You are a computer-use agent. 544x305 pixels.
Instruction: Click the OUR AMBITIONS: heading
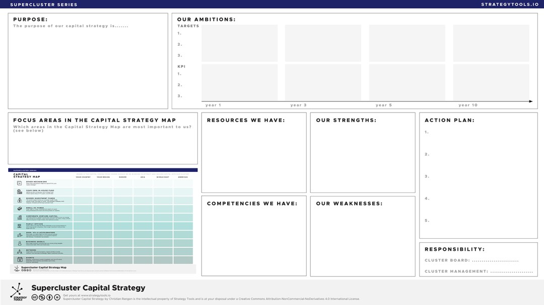click(x=207, y=20)
